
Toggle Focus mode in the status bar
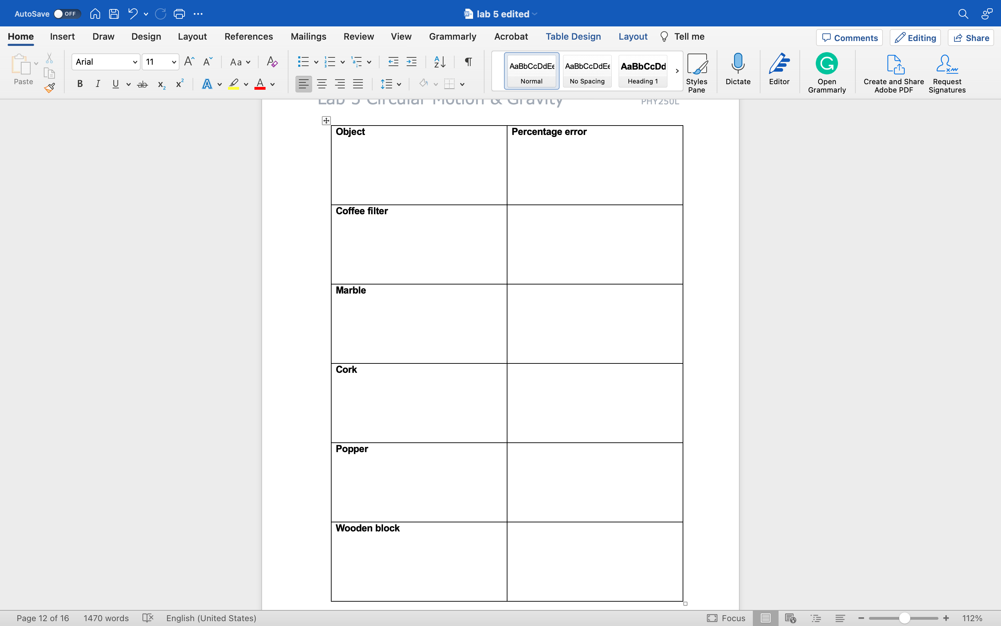coord(726,618)
